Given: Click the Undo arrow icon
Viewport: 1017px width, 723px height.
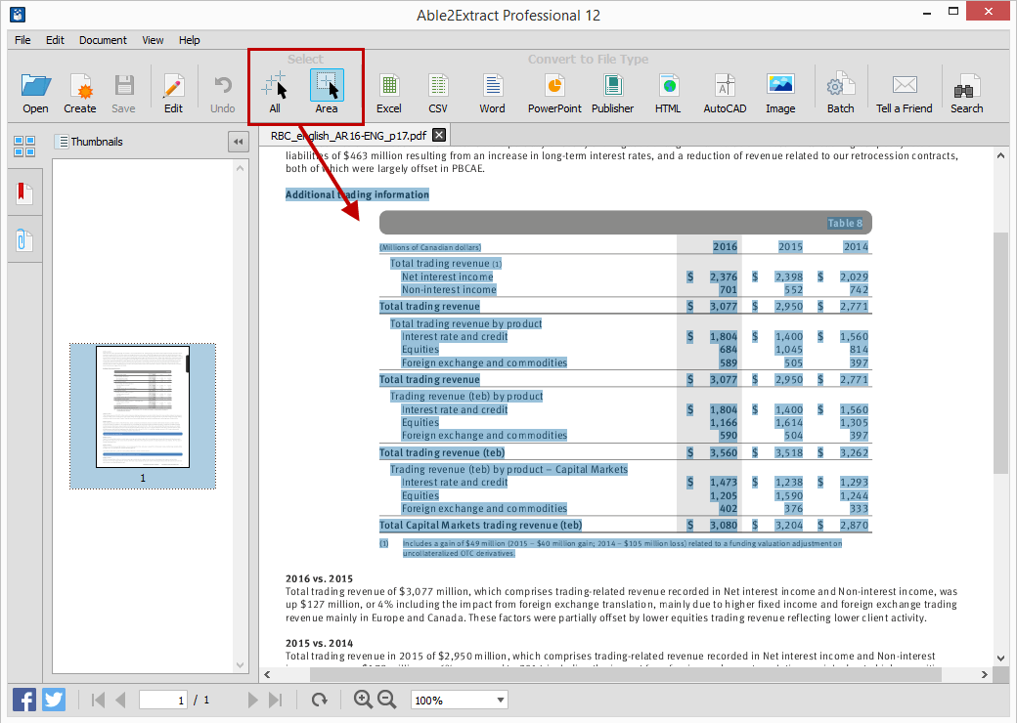Looking at the screenshot, I should [x=223, y=86].
